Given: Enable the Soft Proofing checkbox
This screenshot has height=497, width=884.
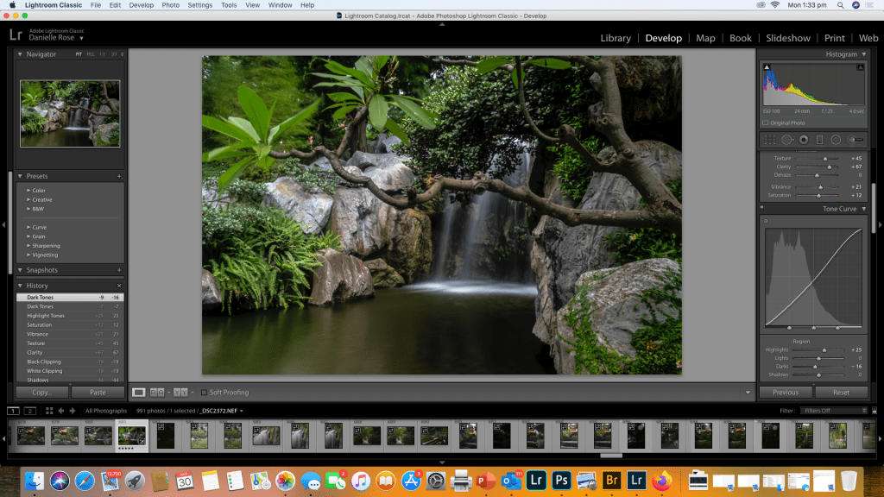Looking at the screenshot, I should [204, 393].
